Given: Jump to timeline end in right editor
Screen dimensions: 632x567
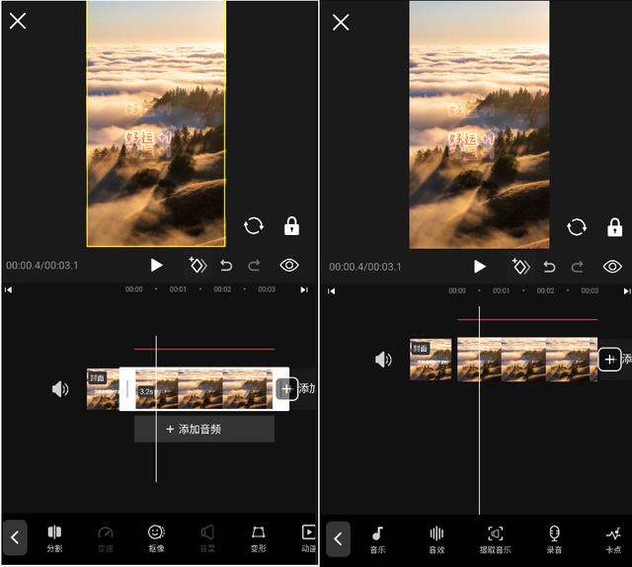Looking at the screenshot, I should click(x=626, y=291).
